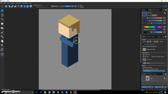Select the eraser tool

coord(2,28)
